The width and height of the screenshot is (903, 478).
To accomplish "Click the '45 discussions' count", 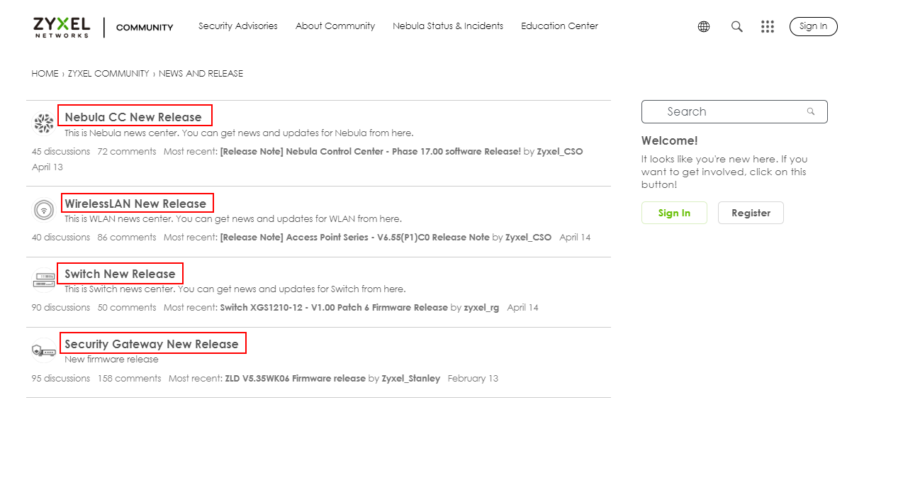I will [x=61, y=152].
